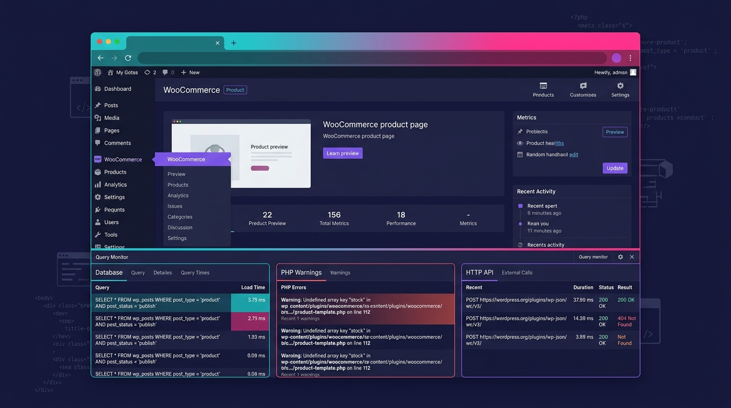The image size is (731, 408).
Task: Select Categories in the WooCommerce submenu
Action: tap(180, 217)
